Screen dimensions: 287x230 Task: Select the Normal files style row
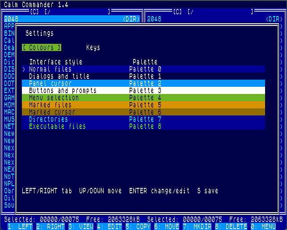(143, 69)
